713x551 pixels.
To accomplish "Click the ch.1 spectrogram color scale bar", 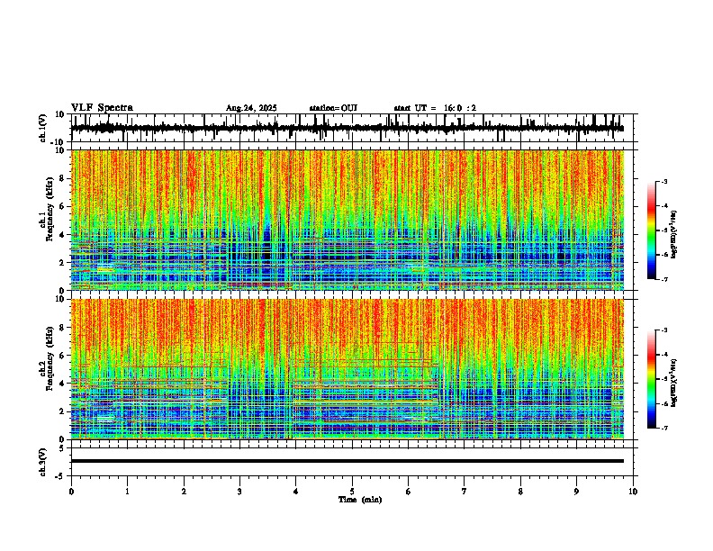I will (x=652, y=230).
